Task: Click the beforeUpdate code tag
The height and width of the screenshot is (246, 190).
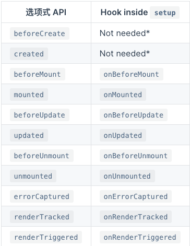Action: [40, 115]
